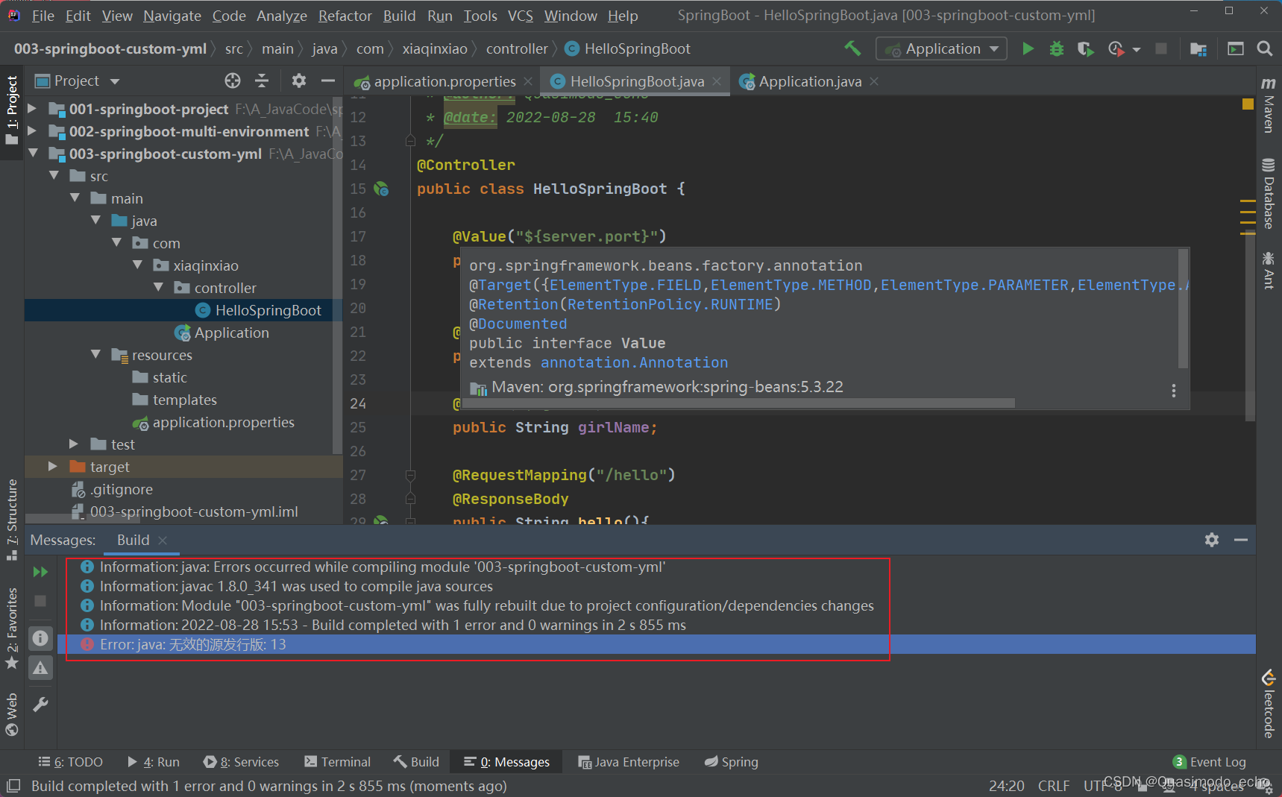1282x797 pixels.
Task: Open the 6: TODO tool window
Action: tap(71, 762)
